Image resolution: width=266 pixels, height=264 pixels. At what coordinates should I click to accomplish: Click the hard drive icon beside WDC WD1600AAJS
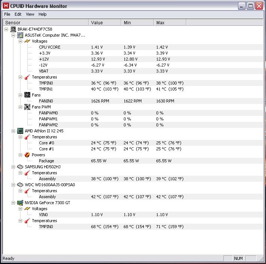[x=20, y=185]
